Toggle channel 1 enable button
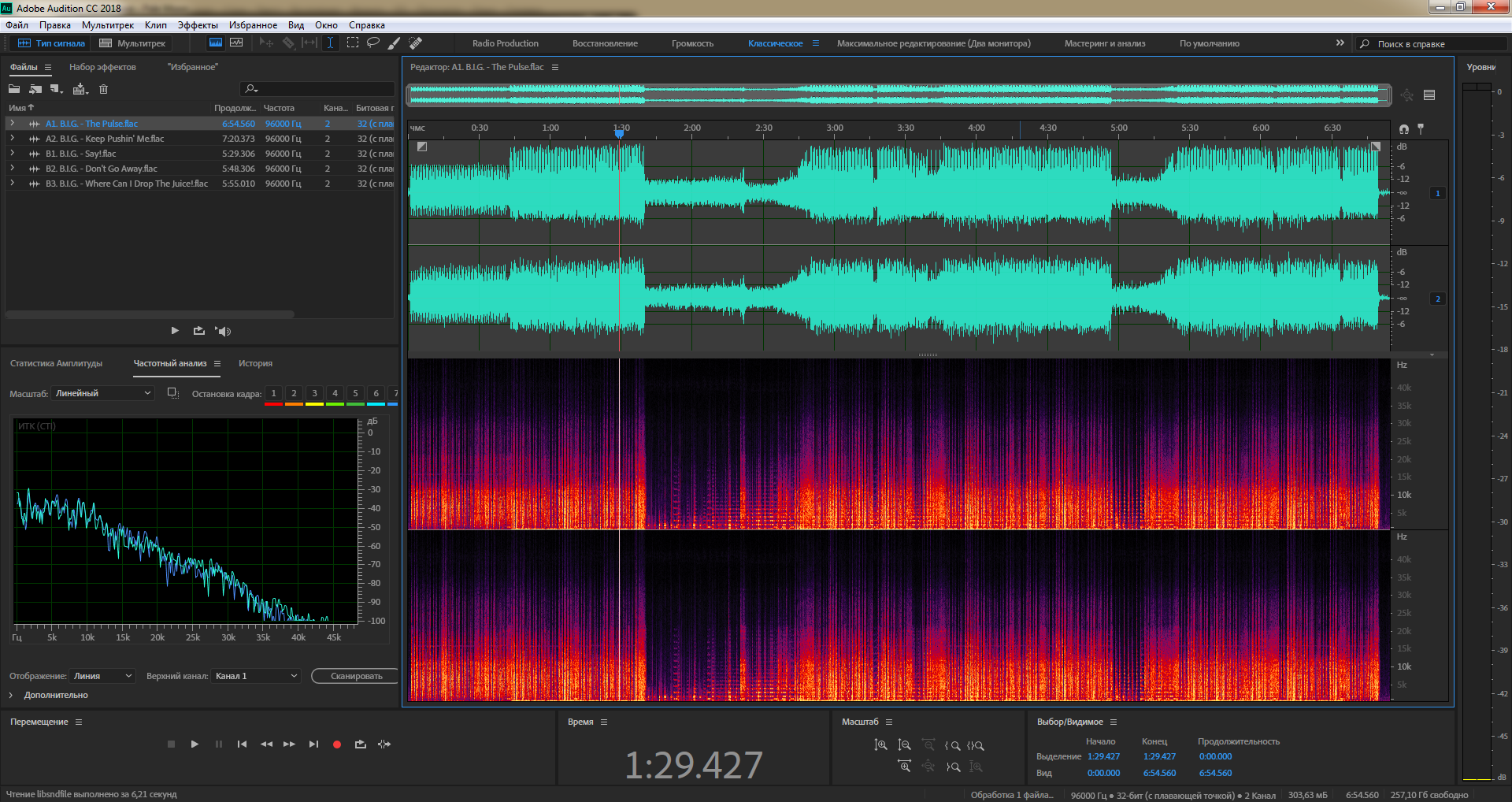 click(1438, 193)
